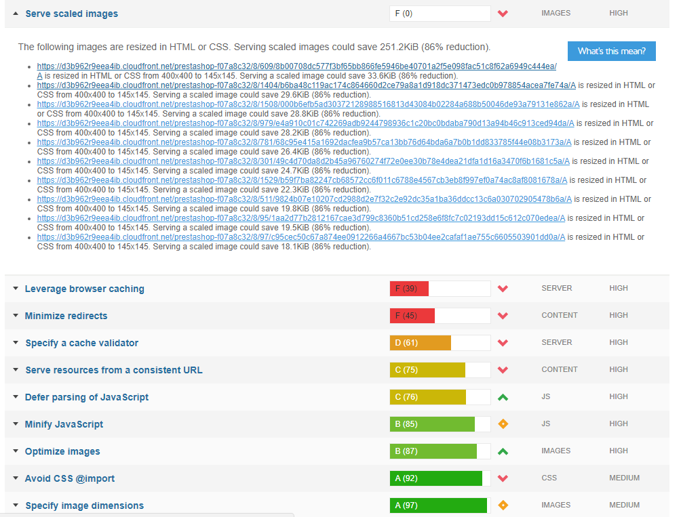Screen dimensions: 681x517
Task: Click red down arrow for Specify a cache validator
Action: (503, 343)
